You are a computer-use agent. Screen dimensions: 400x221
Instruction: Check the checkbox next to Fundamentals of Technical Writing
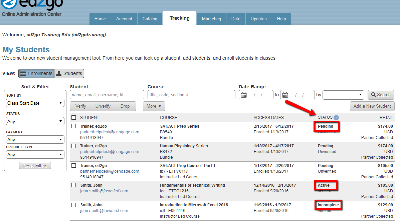(73, 185)
